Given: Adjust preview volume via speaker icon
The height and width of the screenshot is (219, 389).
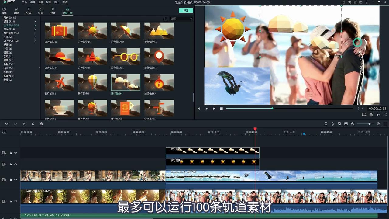Looking at the screenshot, I should point(378,115).
